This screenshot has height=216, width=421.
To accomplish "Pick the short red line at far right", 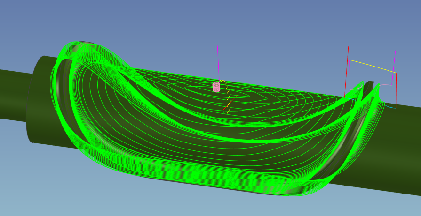I will [x=396, y=91].
